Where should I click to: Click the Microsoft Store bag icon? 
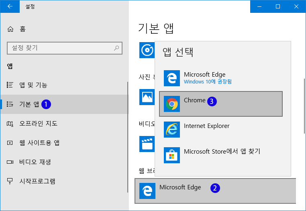(172, 155)
